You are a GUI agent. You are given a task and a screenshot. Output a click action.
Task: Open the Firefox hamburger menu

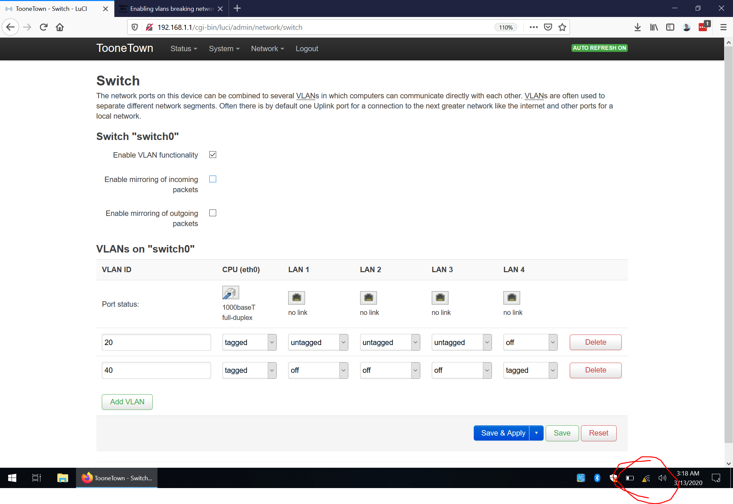(x=723, y=27)
